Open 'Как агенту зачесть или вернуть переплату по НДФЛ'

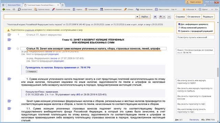(192, 82)
